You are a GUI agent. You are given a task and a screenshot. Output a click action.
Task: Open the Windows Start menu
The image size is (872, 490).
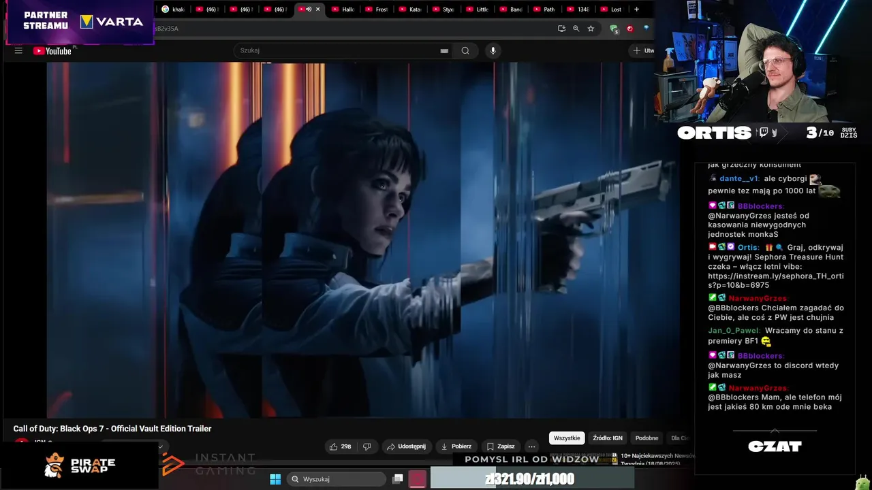coord(275,479)
